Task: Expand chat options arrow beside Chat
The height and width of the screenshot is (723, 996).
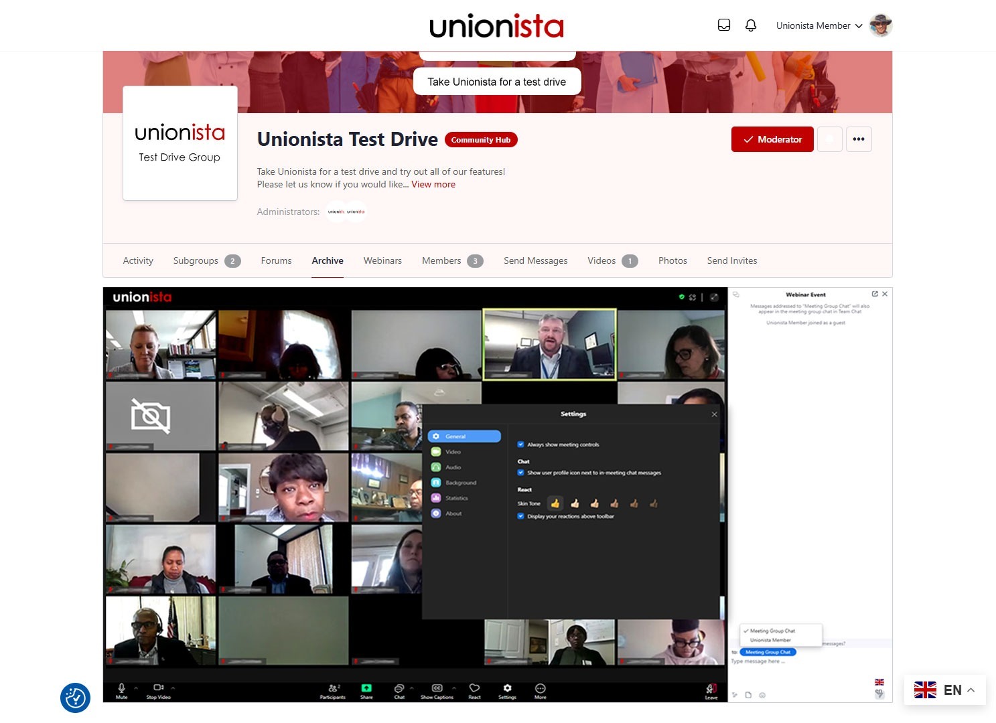Action: point(412,688)
